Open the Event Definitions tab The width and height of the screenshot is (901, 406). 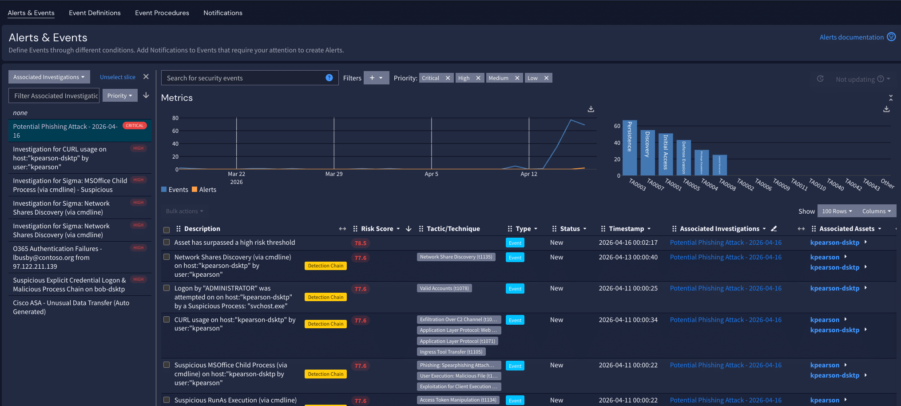point(95,13)
